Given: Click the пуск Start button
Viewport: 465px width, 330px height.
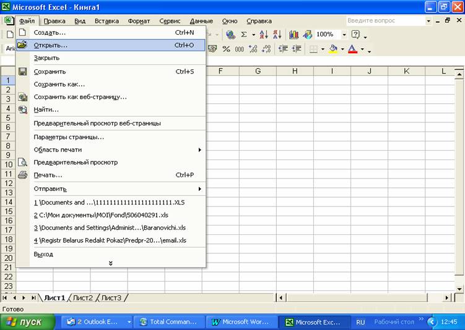Looking at the screenshot, I should (x=27, y=322).
